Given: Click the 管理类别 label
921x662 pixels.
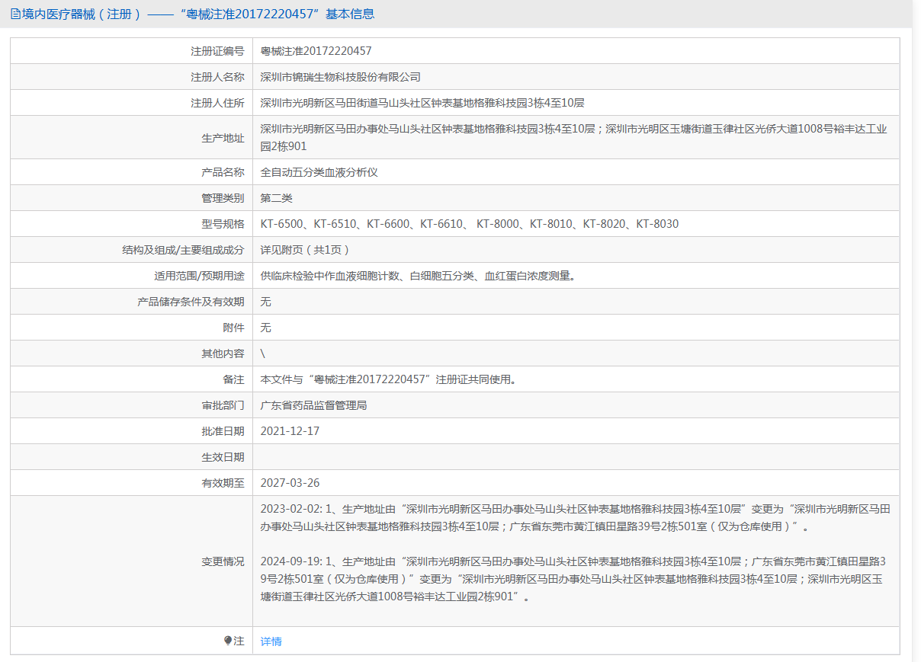Looking at the screenshot, I should tap(223, 198).
